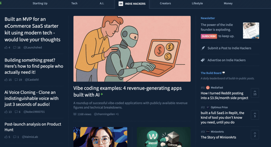Open the Starting Up tab
Screen dimensions: 271x147
[40, 3]
